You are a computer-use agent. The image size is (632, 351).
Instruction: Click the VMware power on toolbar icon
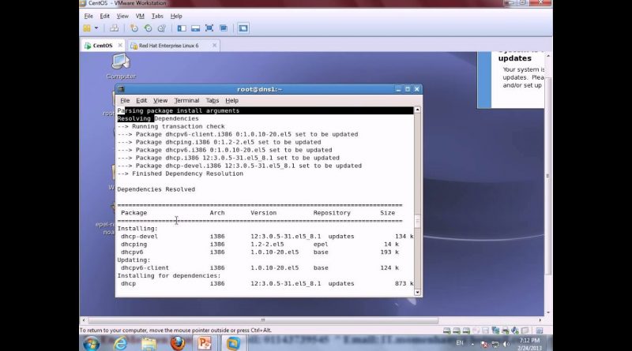pyautogui.click(x=87, y=28)
